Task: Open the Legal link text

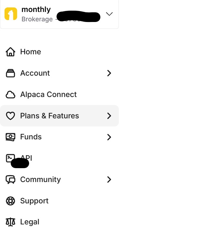Action: 30,222
